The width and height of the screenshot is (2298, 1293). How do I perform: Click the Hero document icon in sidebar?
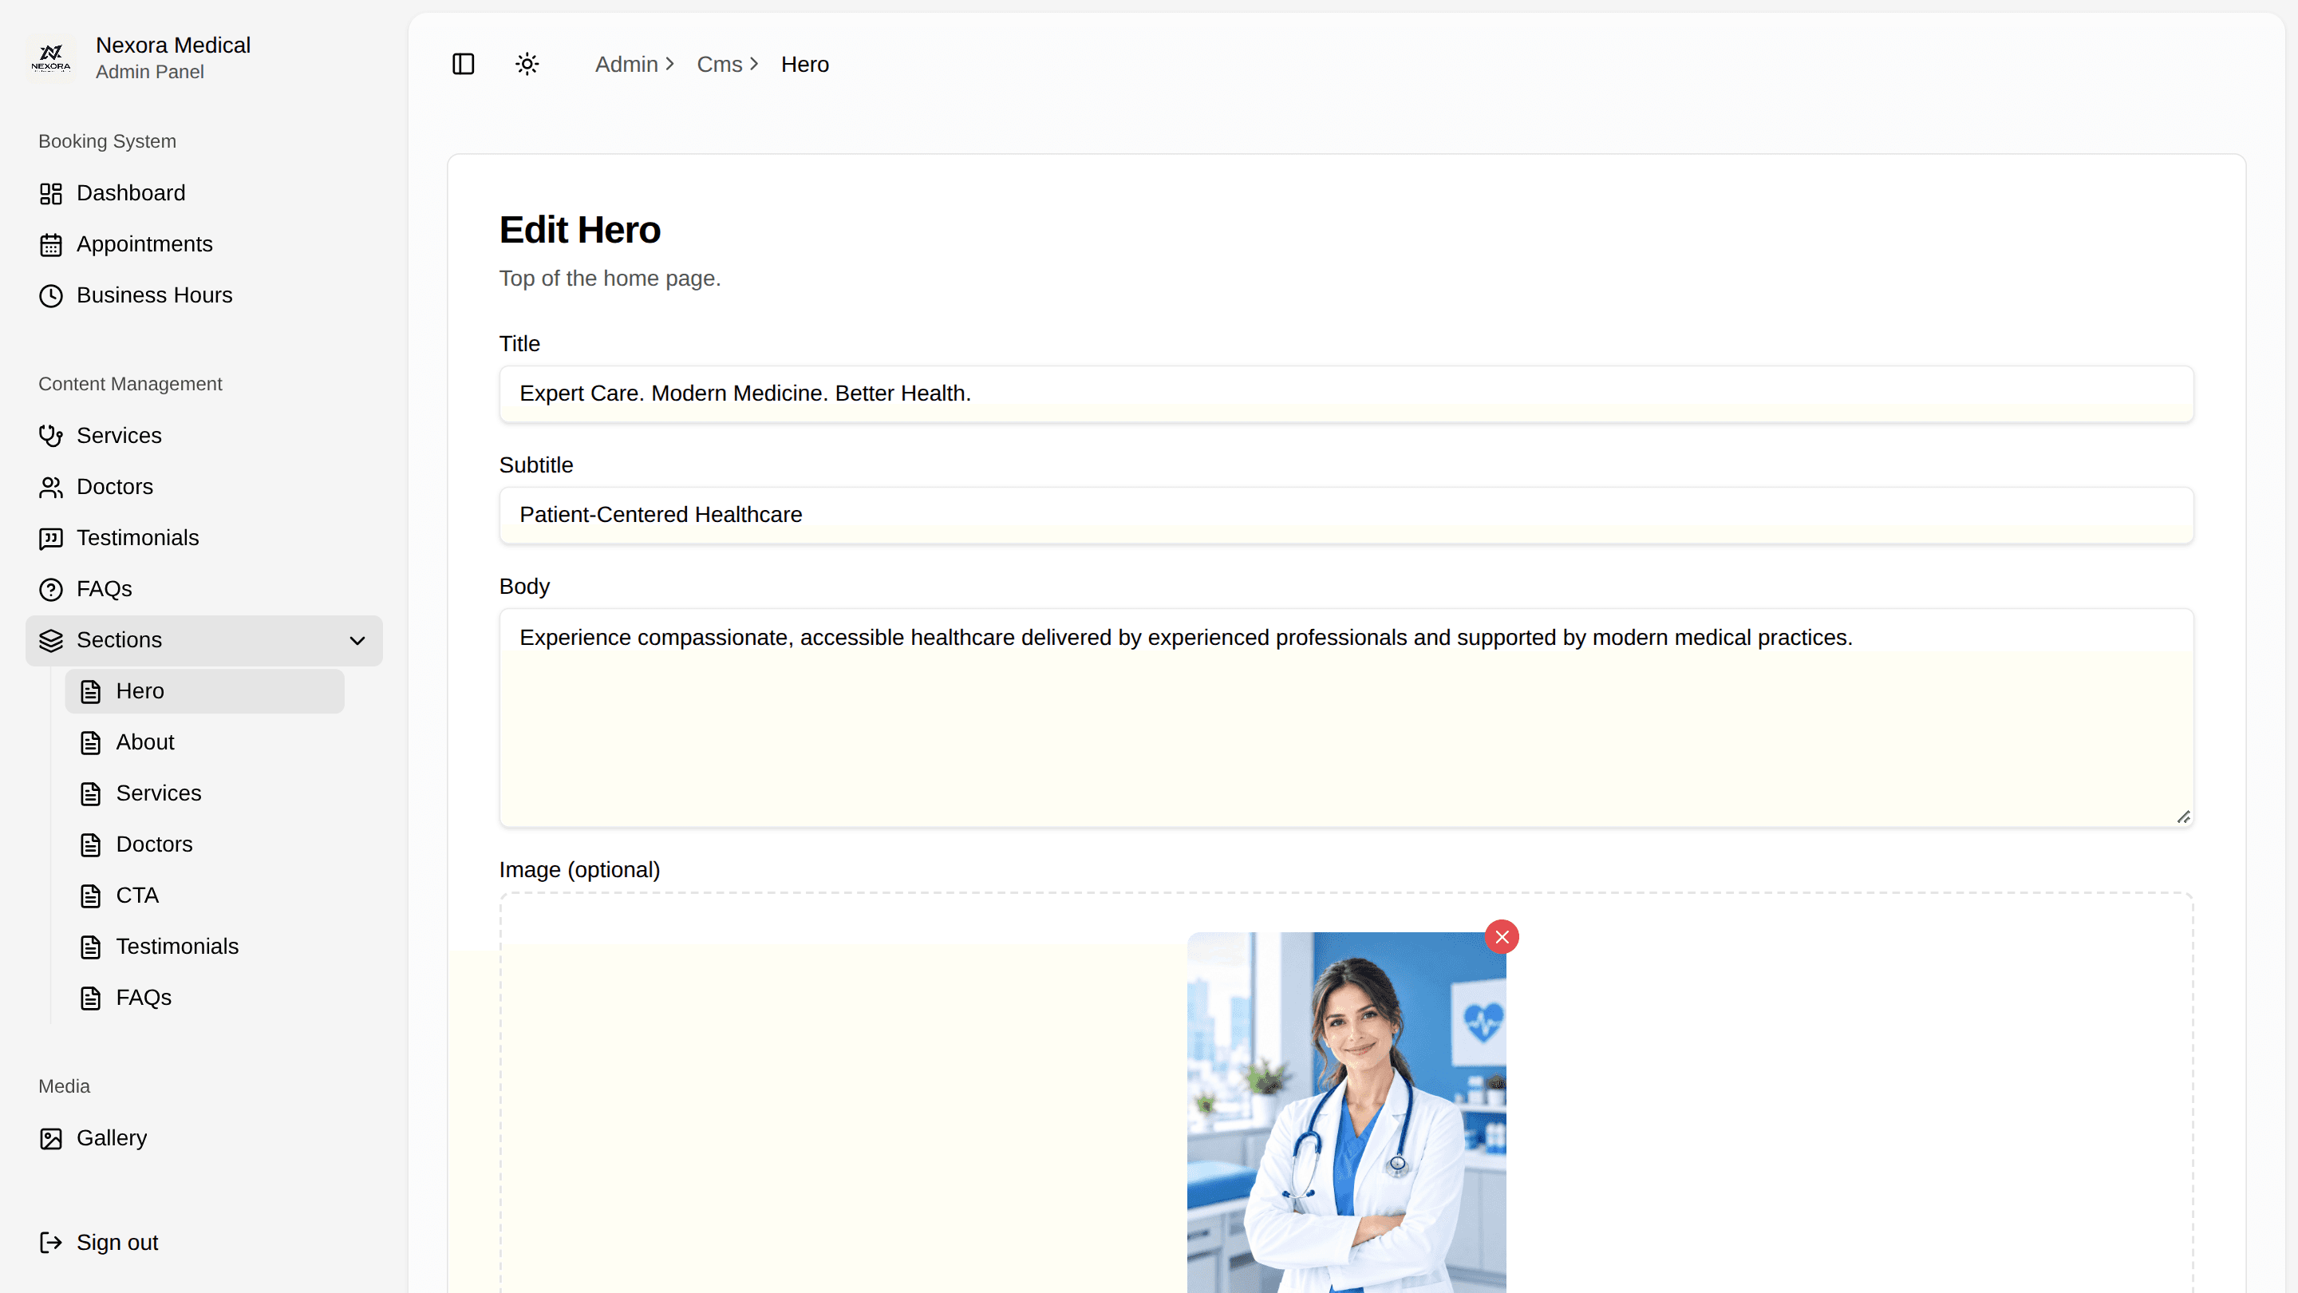[91, 691]
